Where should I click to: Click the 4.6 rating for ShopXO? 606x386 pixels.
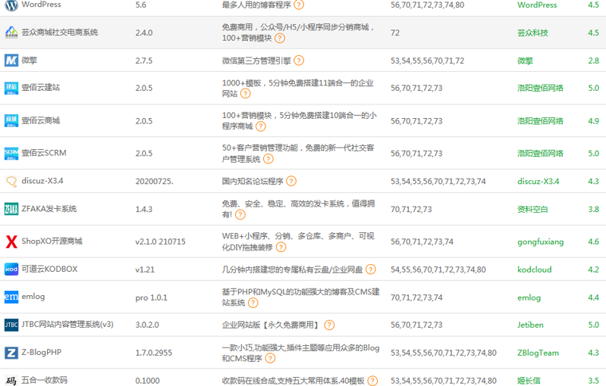593,241
